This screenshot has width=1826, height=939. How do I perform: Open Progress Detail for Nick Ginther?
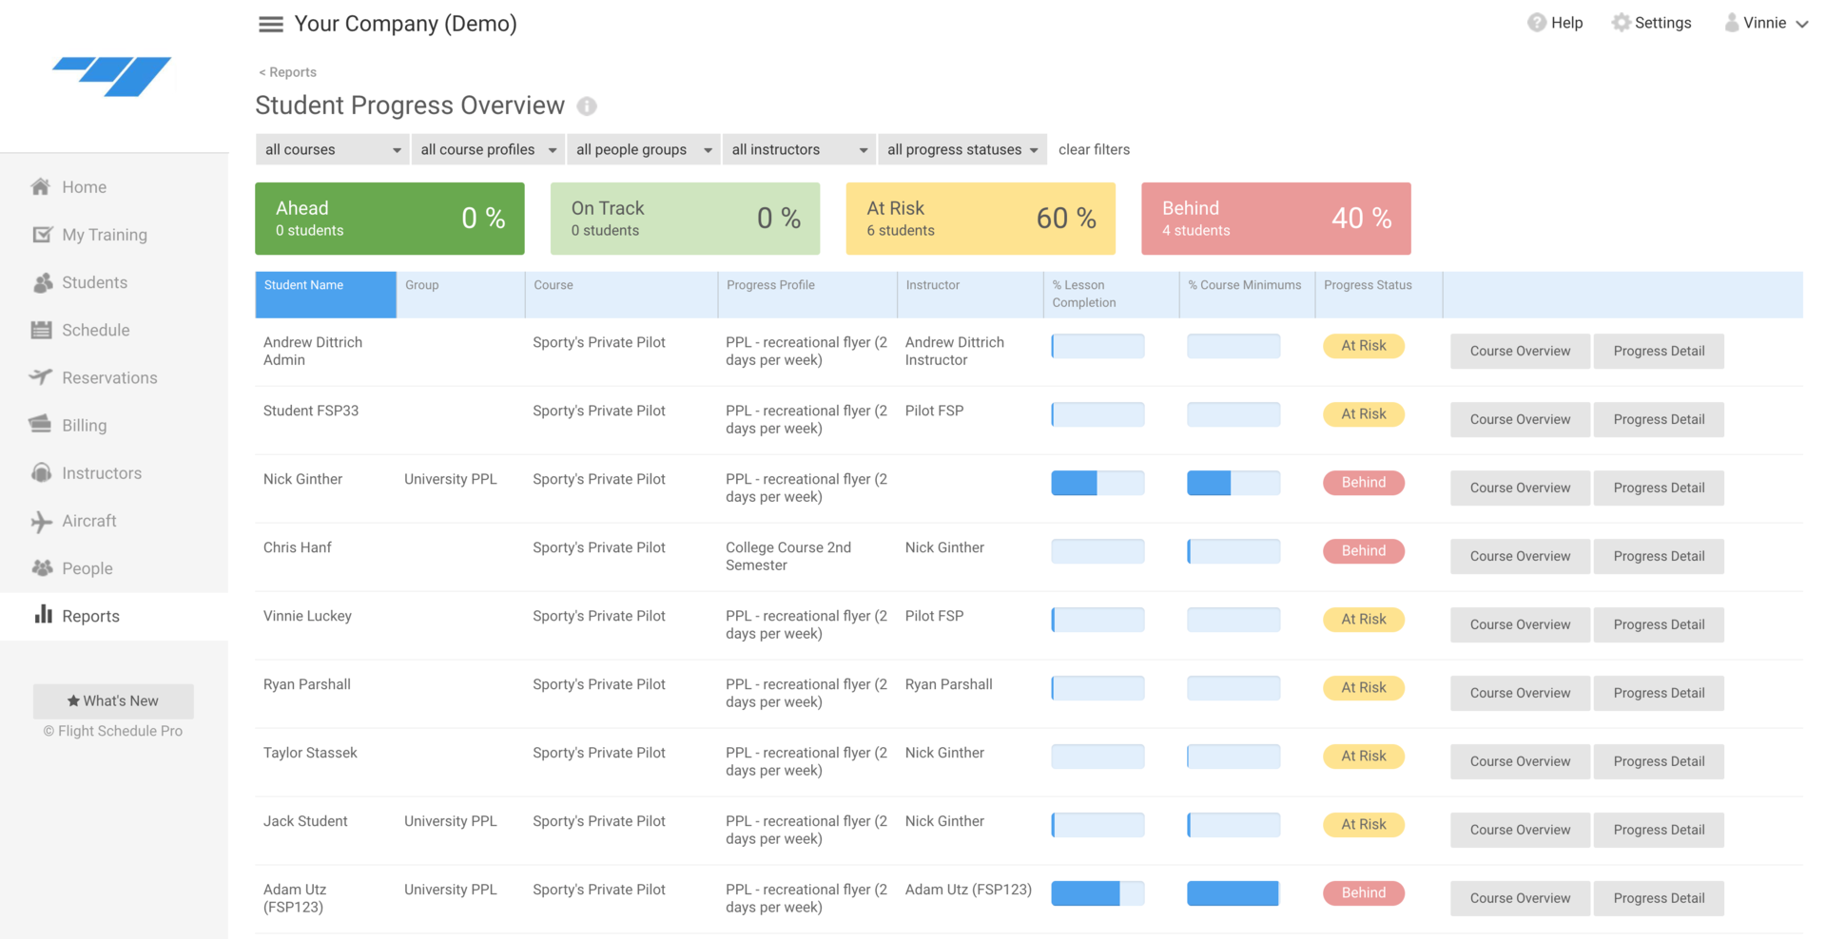pos(1658,488)
